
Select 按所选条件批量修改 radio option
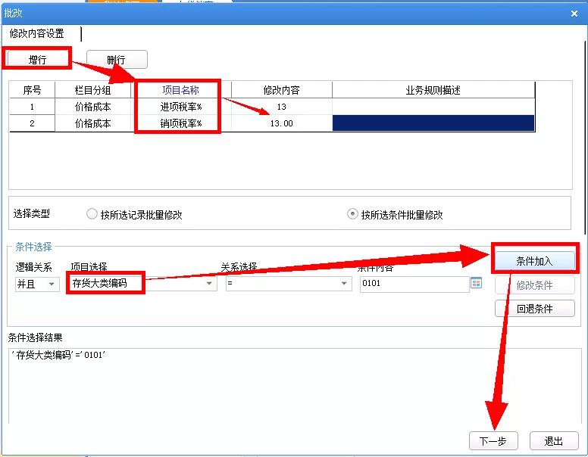point(352,214)
